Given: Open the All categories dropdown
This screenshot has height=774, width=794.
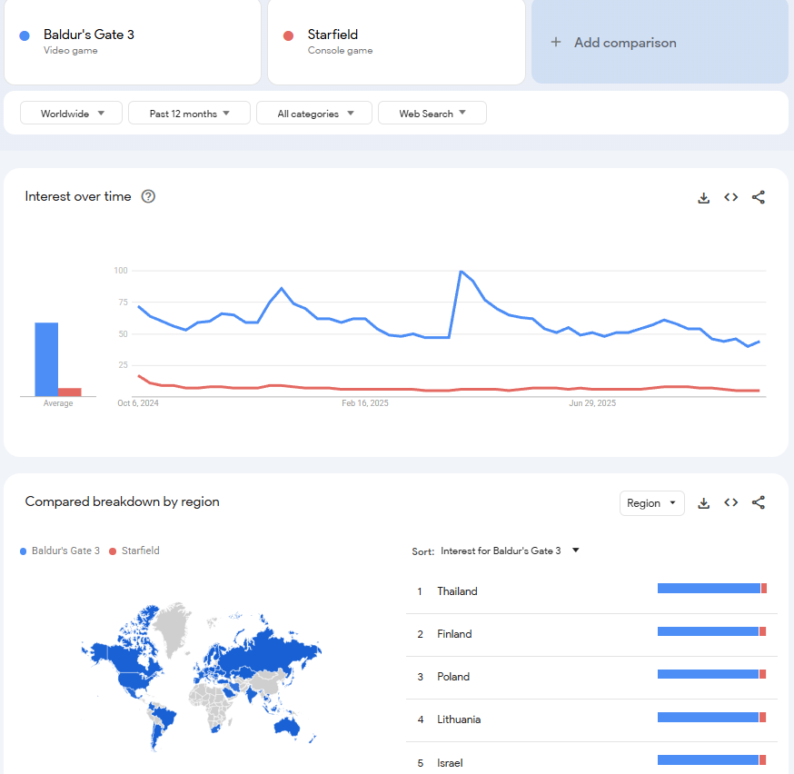Looking at the screenshot, I should pos(314,114).
